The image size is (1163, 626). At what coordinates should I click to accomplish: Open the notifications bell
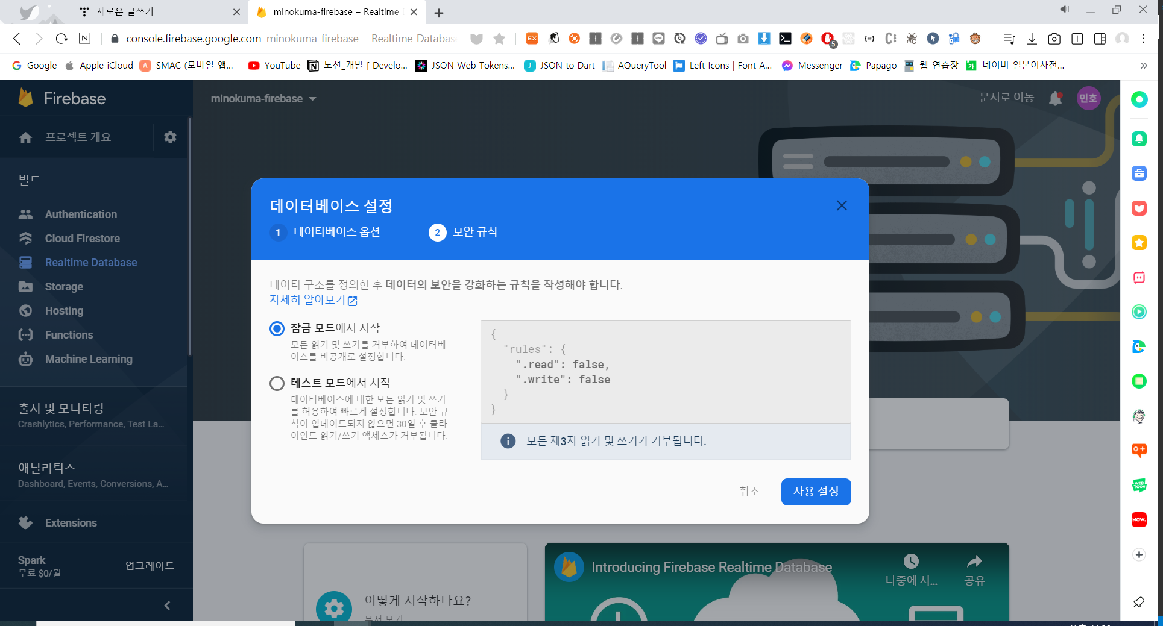click(x=1055, y=98)
